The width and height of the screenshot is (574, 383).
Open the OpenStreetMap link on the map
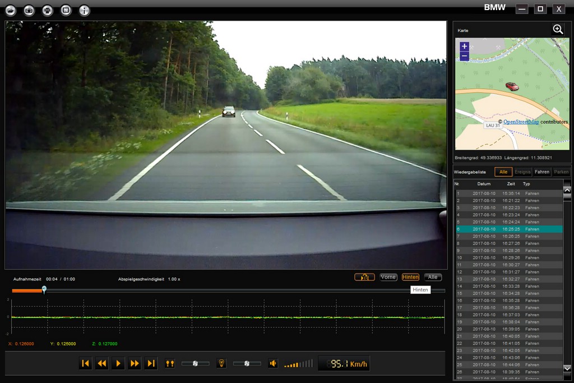coord(521,122)
